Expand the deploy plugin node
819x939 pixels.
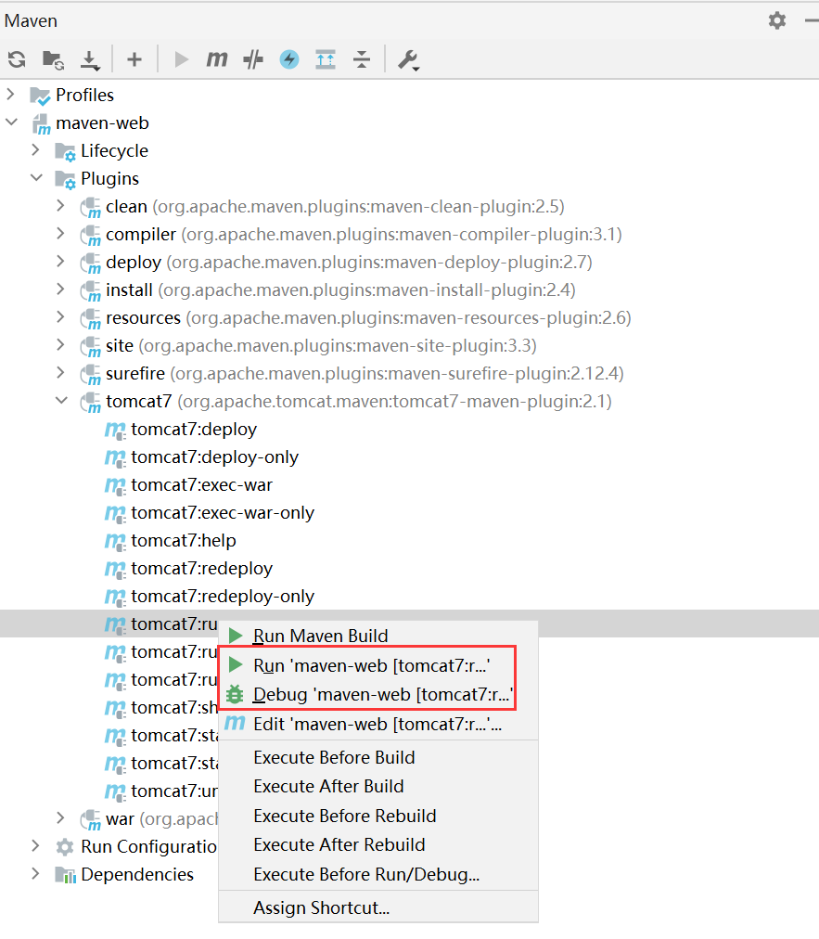pyautogui.click(x=60, y=261)
